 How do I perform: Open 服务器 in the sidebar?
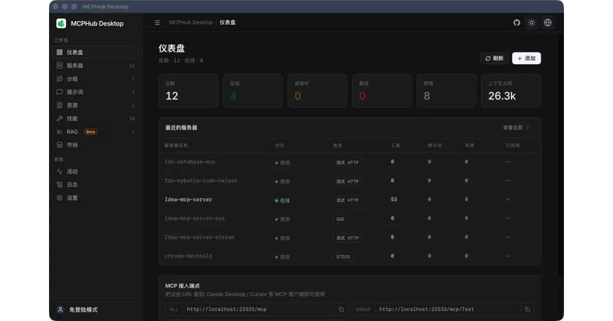click(96, 66)
